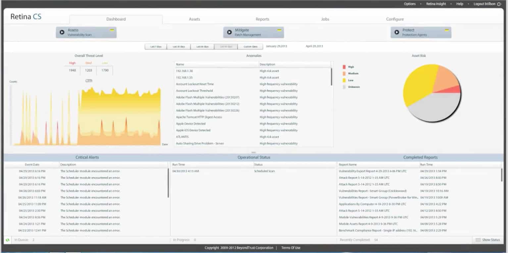This screenshot has height=253, width=508.
Task: Open the Reports tab
Action: click(x=262, y=19)
